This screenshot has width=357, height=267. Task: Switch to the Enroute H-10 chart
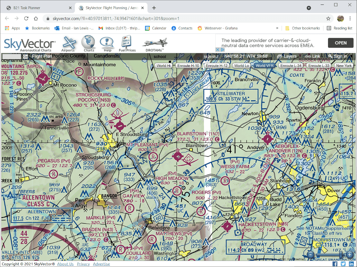188,66
